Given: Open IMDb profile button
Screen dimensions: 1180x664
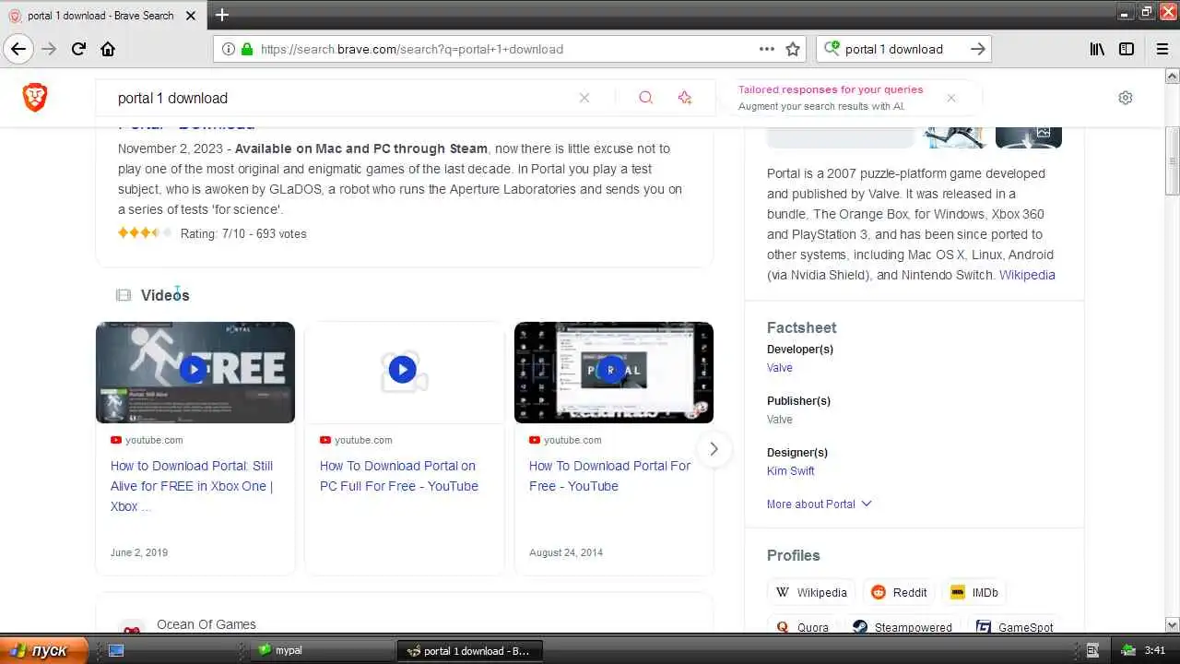Looking at the screenshot, I should point(974,592).
